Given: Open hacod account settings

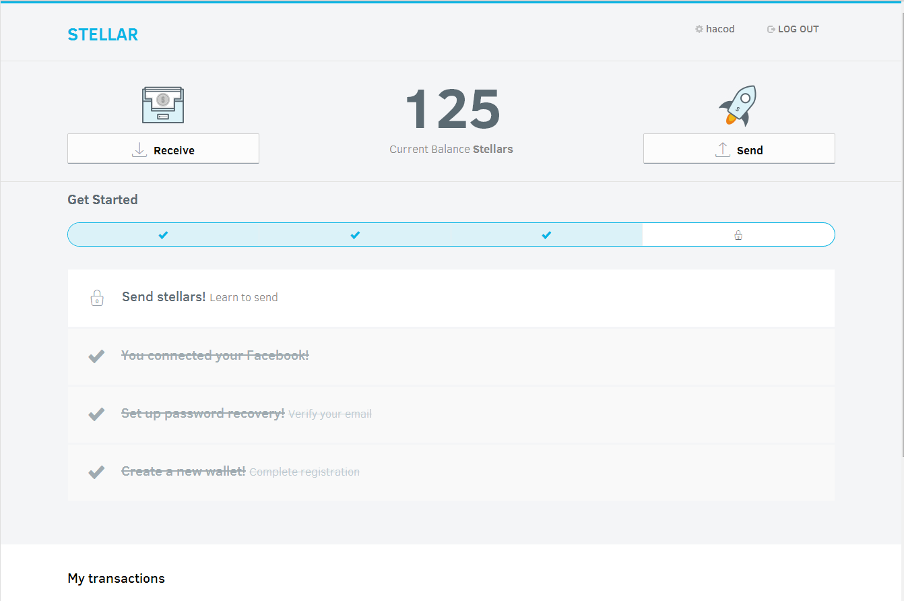Looking at the screenshot, I should tap(715, 29).
